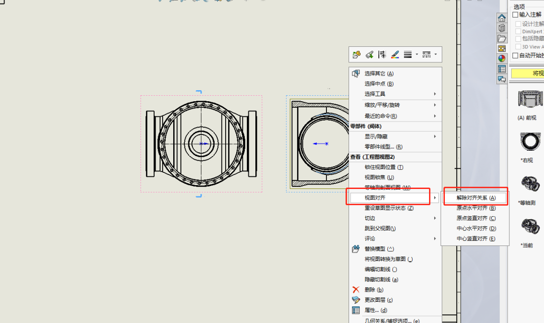Select the edit appearance brush icon on the toolbar
This screenshot has width=544, height=323.
pos(395,54)
